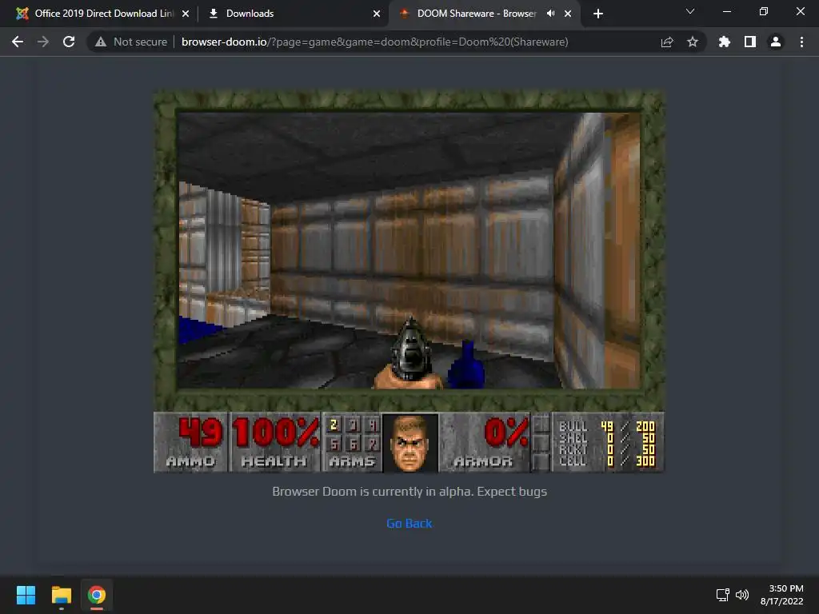Switch to the Downloads tab
The height and width of the screenshot is (614, 819).
[x=293, y=14]
